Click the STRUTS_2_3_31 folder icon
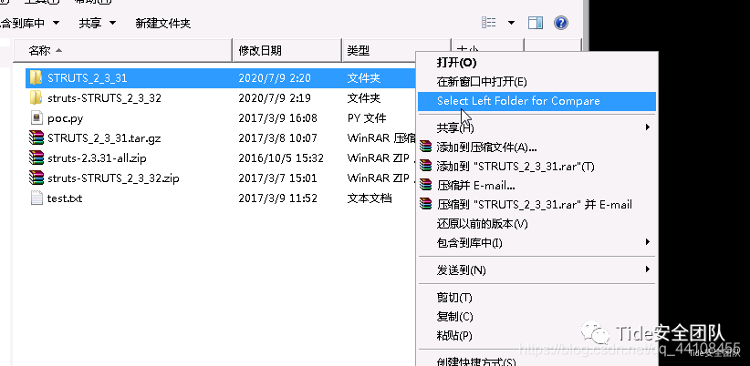This screenshot has height=366, width=750. point(36,77)
